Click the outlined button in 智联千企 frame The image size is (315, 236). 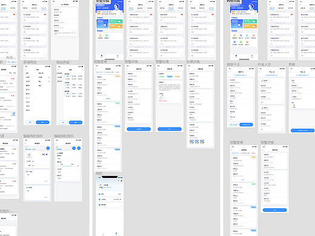(234, 125)
